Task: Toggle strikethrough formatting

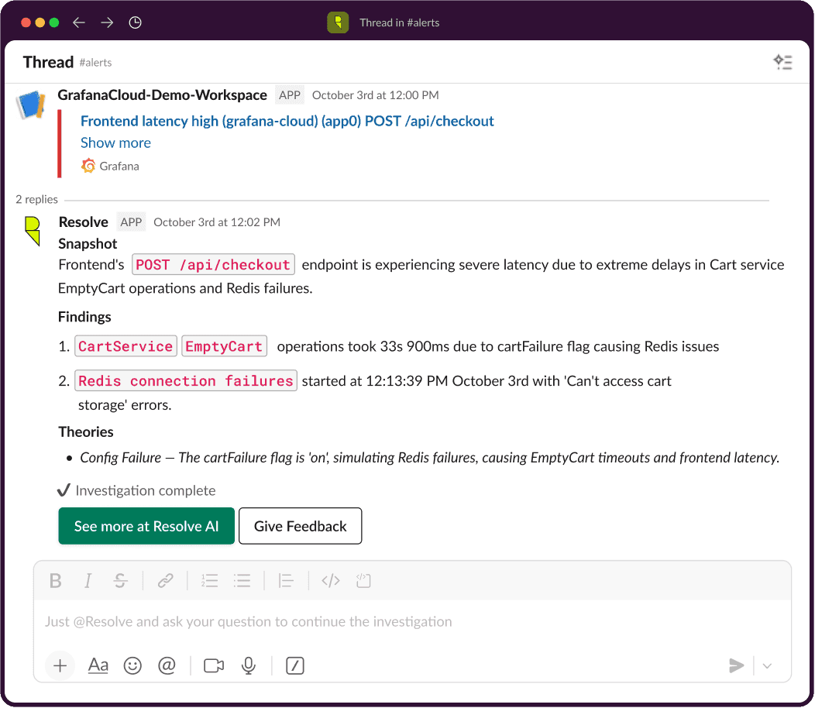Action: click(120, 580)
